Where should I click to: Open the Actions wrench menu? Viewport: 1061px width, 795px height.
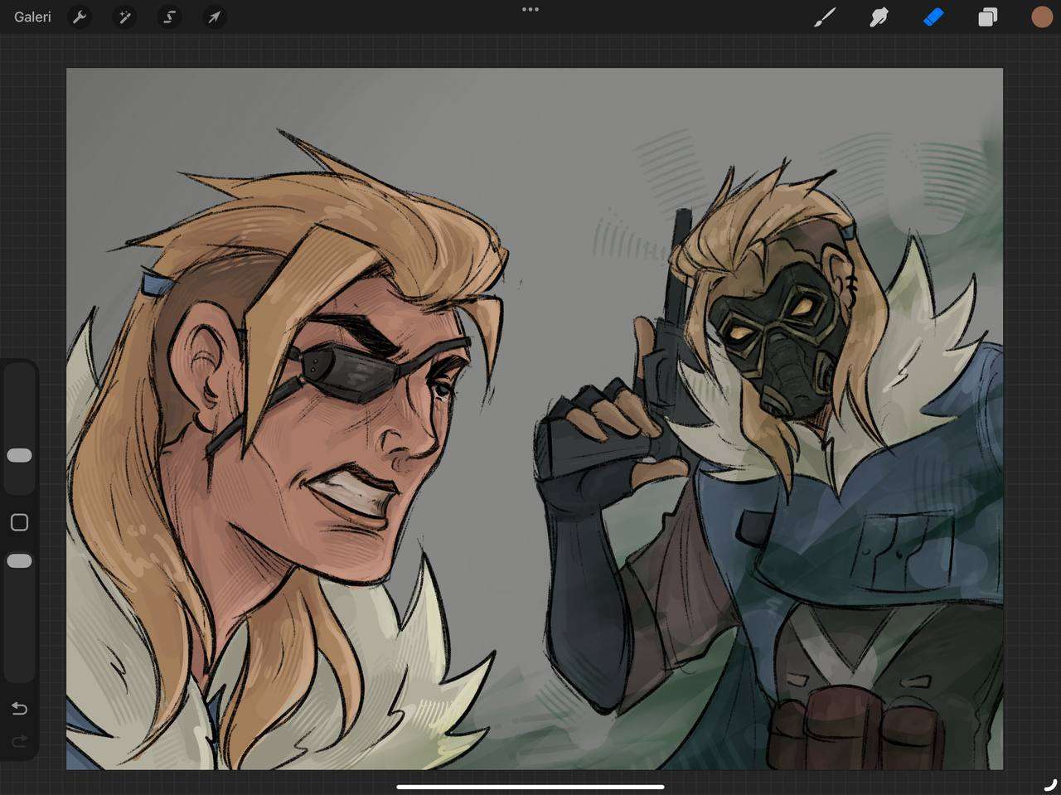tap(80, 17)
